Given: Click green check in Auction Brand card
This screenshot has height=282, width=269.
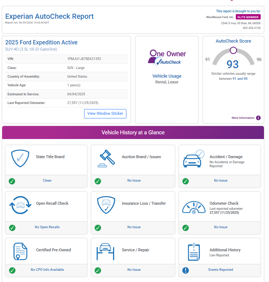Looking at the screenshot, I should (98, 181).
